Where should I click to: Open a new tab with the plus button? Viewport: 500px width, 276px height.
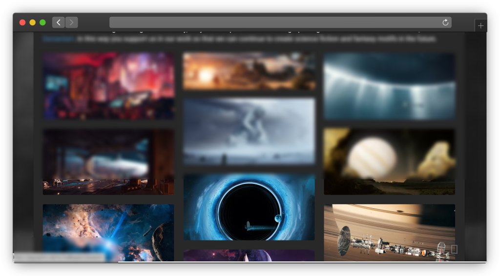coord(480,26)
